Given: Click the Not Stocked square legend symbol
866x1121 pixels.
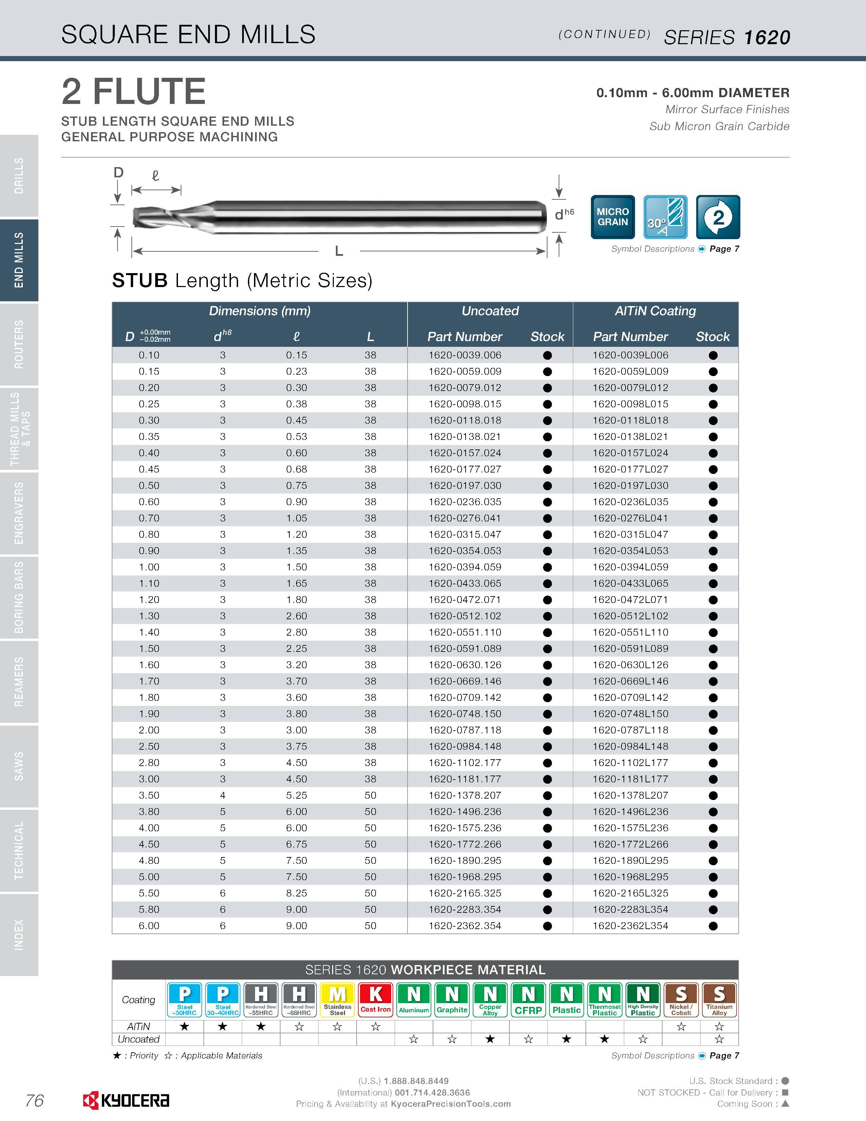Looking at the screenshot, I should [x=785, y=1093].
